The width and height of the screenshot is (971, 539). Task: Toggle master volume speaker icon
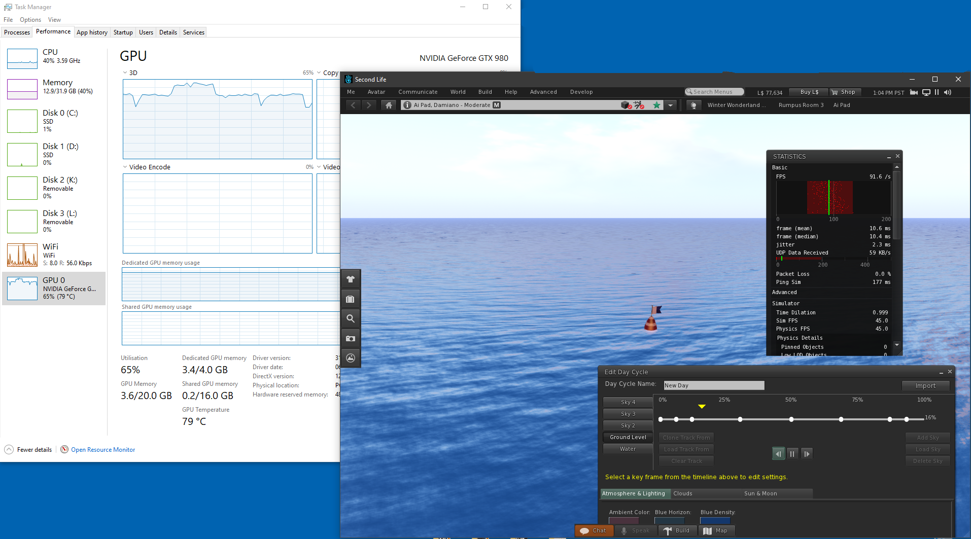tap(947, 92)
